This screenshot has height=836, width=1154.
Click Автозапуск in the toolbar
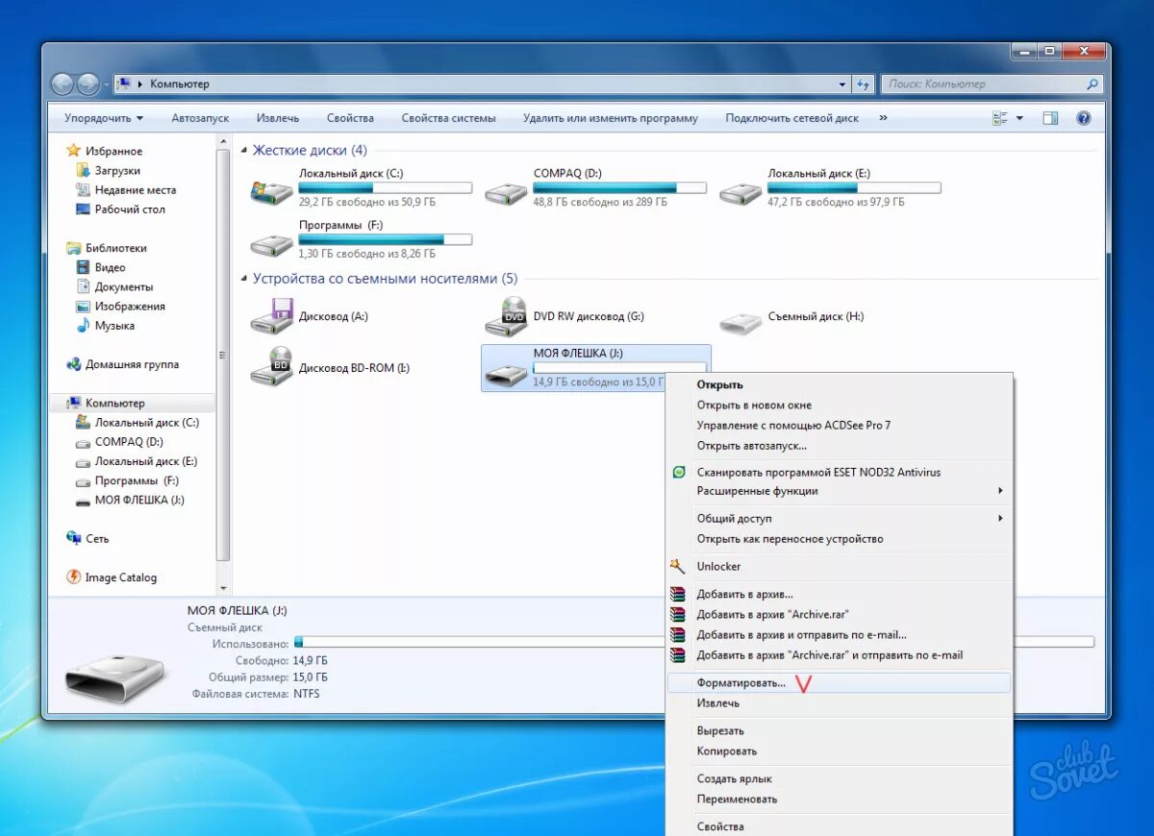200,118
